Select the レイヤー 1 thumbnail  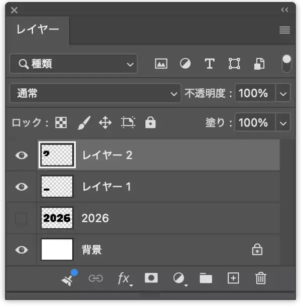(57, 187)
